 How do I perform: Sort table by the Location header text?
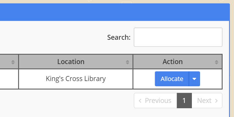tap(71, 62)
